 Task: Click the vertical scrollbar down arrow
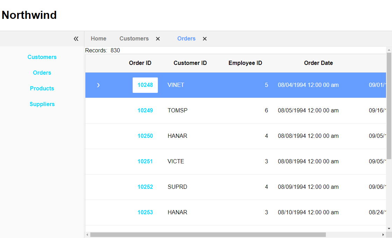coord(389,229)
